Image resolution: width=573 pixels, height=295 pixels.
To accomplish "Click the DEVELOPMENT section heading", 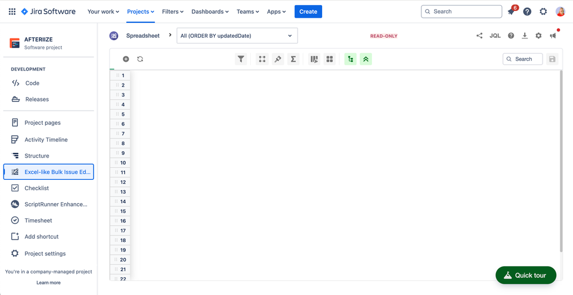I will [x=28, y=69].
